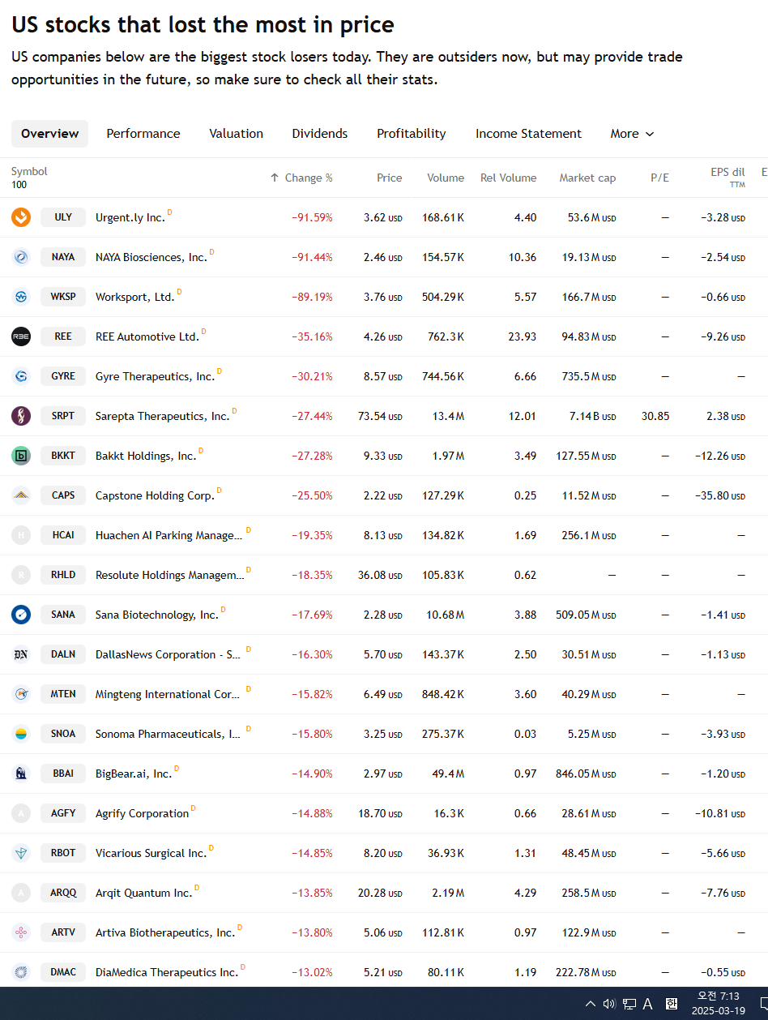768x1020 pixels.
Task: Click the Korean IME 한 indicator in taskbar
Action: pyautogui.click(x=672, y=1004)
